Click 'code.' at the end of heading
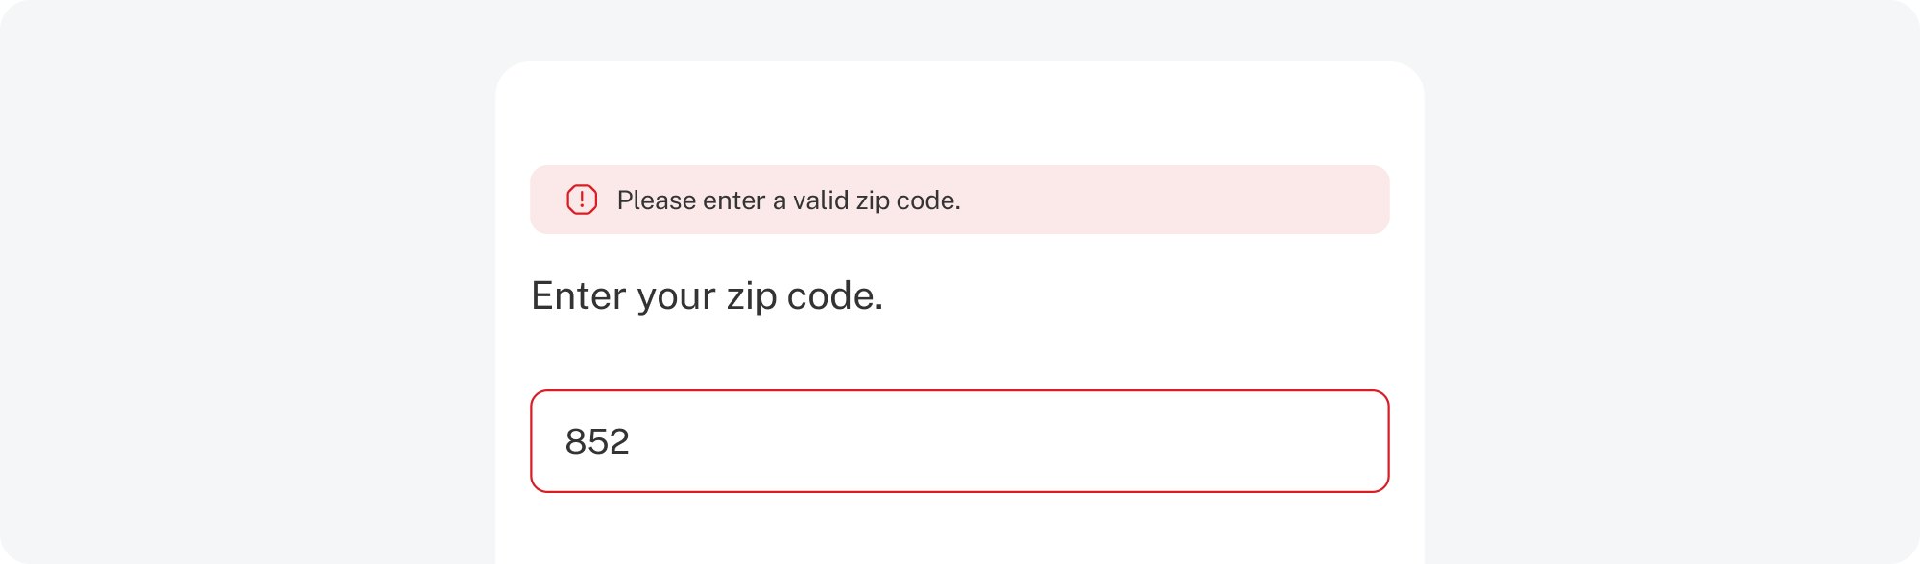 (834, 295)
